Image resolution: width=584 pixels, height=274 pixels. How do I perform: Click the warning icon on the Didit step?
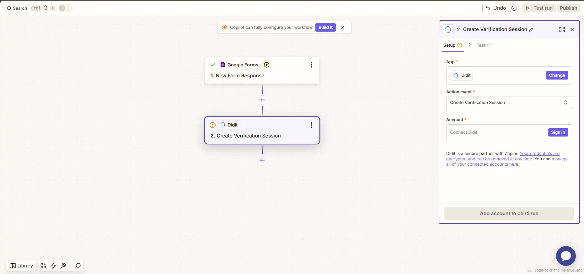click(x=213, y=125)
